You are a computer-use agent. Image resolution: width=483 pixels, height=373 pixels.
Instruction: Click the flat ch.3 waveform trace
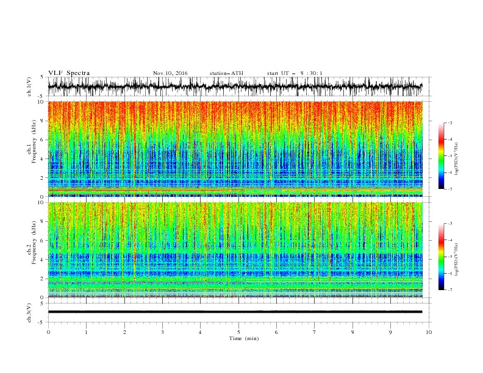tap(235, 312)
